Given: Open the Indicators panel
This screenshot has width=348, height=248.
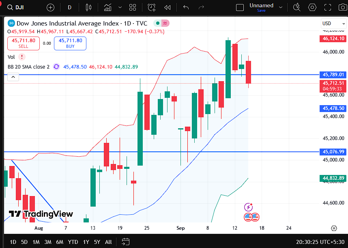Looking at the screenshot, I should pos(107,7).
